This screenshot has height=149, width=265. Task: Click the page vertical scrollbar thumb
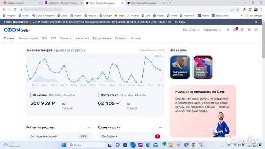coord(263,40)
